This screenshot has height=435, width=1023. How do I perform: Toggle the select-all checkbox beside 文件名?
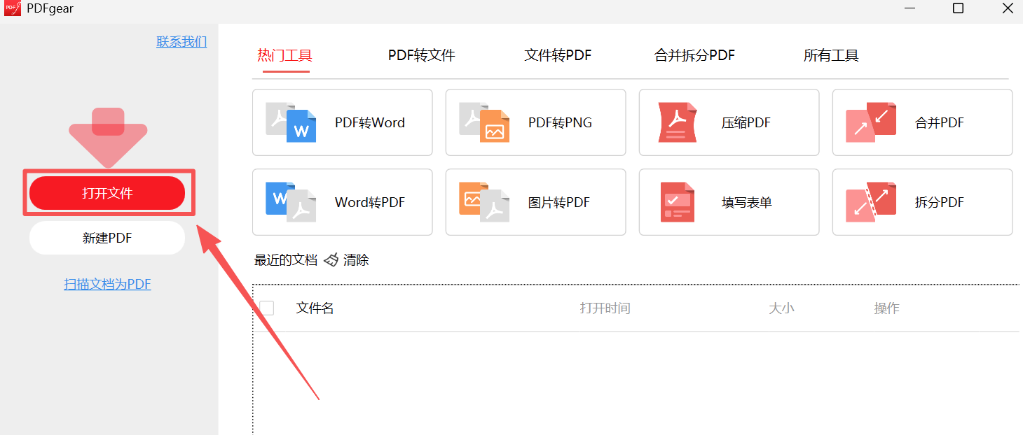pyautogui.click(x=267, y=308)
